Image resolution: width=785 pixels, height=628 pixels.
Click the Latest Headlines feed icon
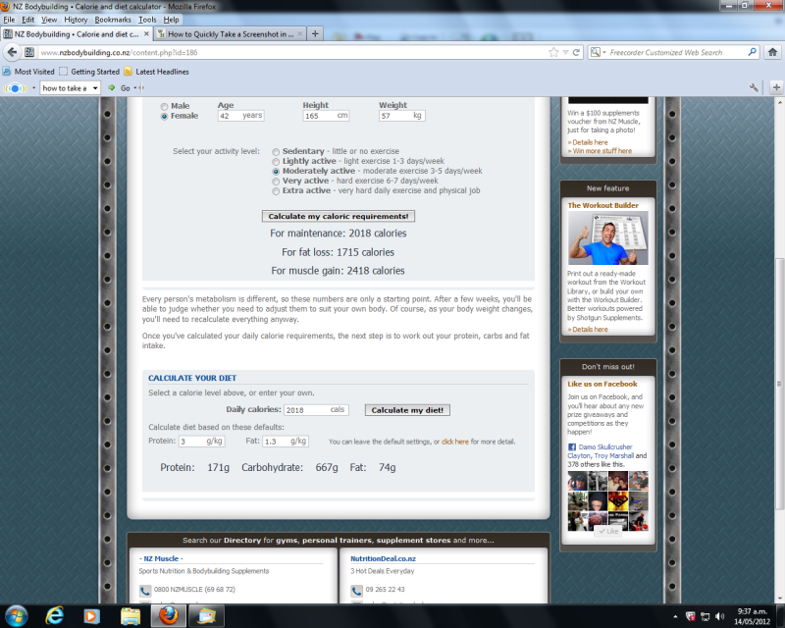point(126,71)
